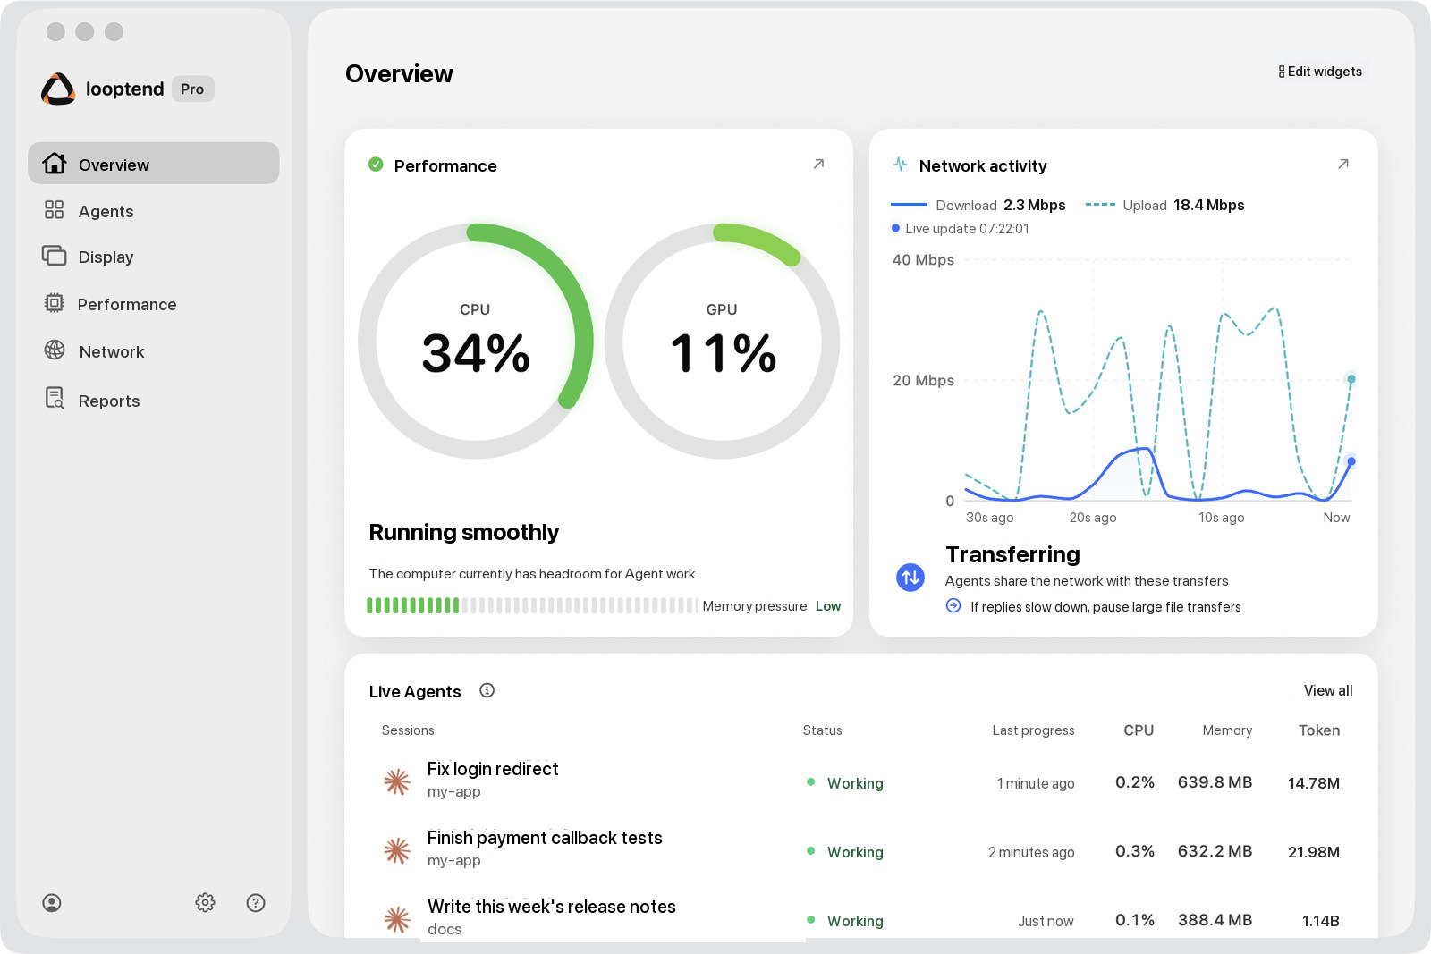Click the 639.8 MB memory value

click(1215, 782)
